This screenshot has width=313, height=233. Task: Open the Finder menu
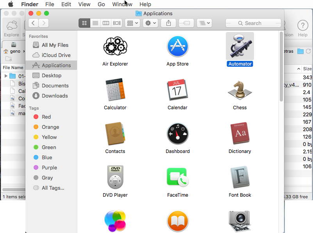pos(30,4)
